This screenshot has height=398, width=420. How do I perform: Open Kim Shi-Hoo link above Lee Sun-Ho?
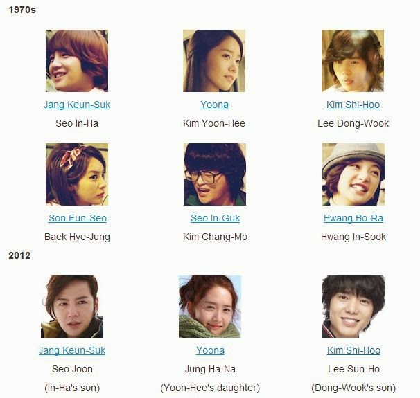click(x=353, y=350)
